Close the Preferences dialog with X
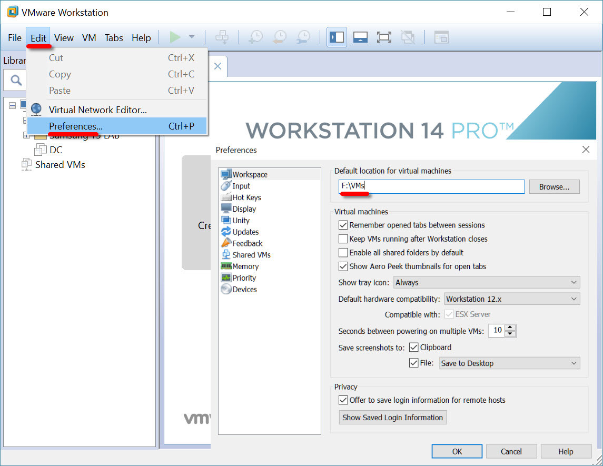This screenshot has width=603, height=466. coord(586,149)
